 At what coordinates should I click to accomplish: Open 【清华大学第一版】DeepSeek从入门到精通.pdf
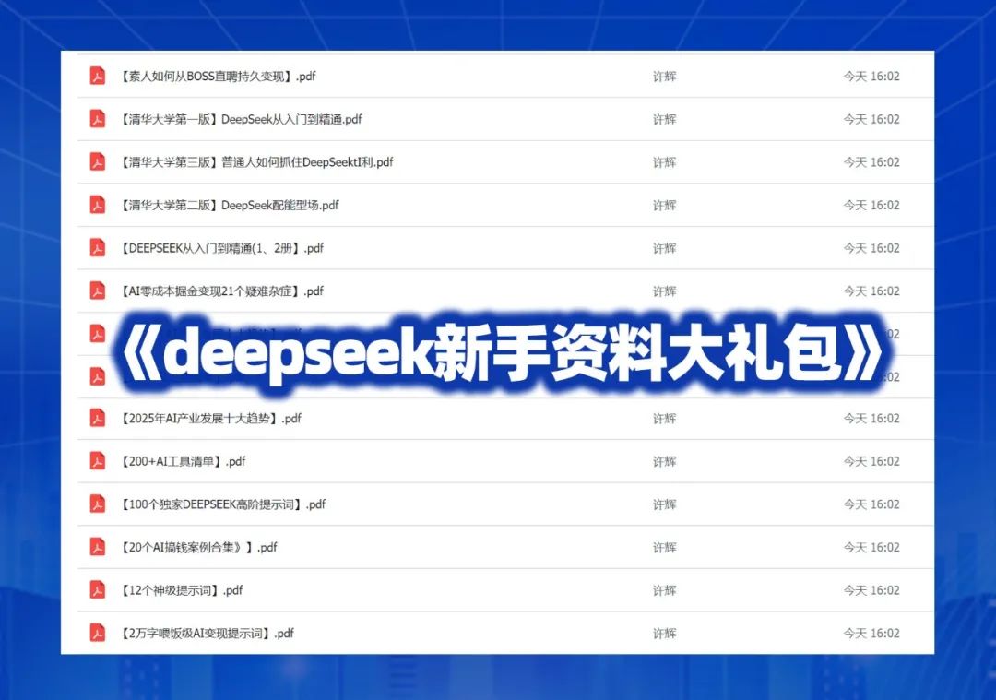pos(241,119)
